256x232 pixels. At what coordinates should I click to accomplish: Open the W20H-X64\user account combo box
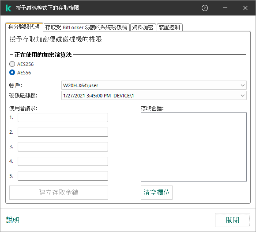coord(154,85)
